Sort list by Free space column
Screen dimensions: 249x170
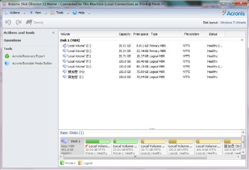pos(141,34)
